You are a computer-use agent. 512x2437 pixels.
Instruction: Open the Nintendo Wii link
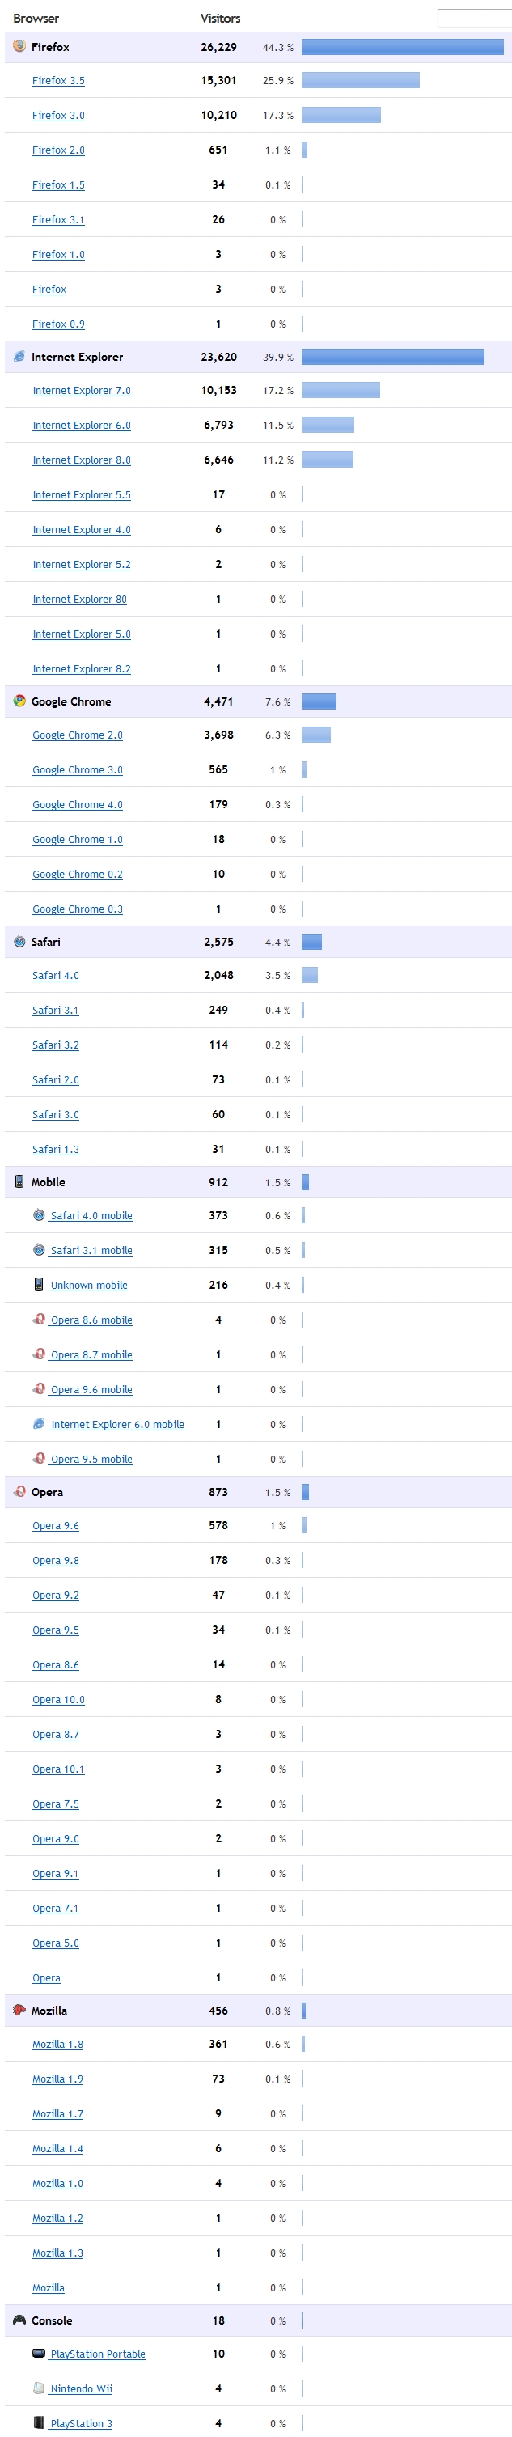tap(82, 2388)
